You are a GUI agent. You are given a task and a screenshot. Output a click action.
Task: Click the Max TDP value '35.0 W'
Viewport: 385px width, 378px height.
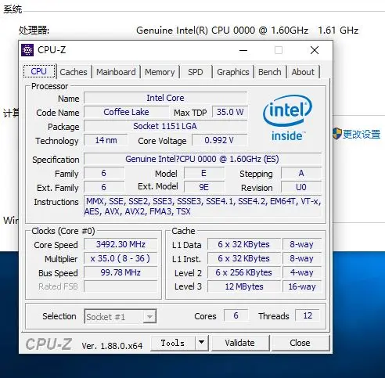pyautogui.click(x=230, y=112)
